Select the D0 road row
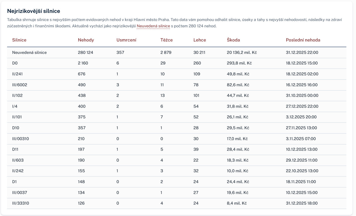This screenshot has height=216, width=356. (177, 63)
